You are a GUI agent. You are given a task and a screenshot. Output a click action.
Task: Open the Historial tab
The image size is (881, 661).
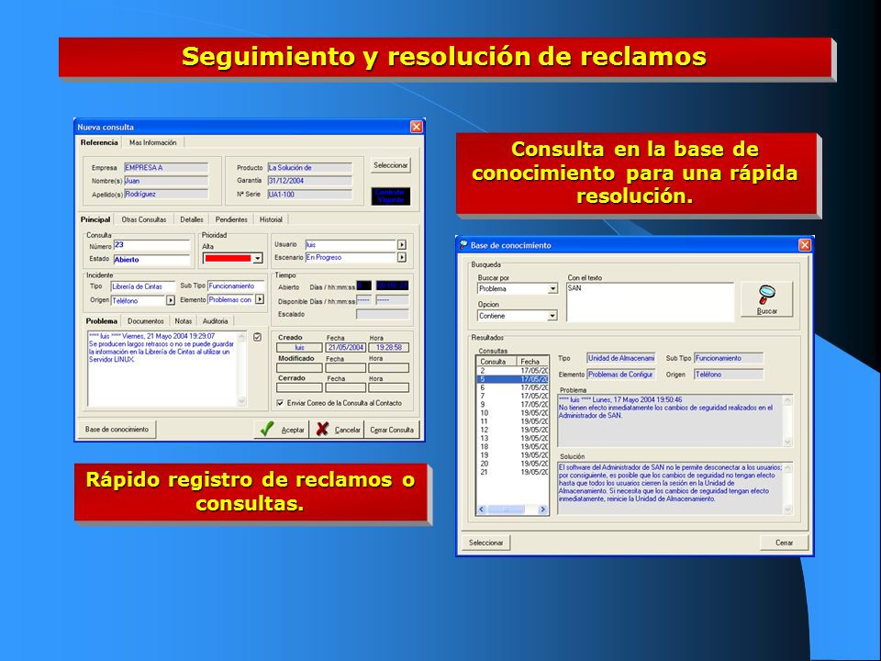point(271,219)
